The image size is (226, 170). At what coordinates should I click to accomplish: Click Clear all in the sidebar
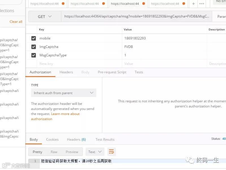pos(16,22)
